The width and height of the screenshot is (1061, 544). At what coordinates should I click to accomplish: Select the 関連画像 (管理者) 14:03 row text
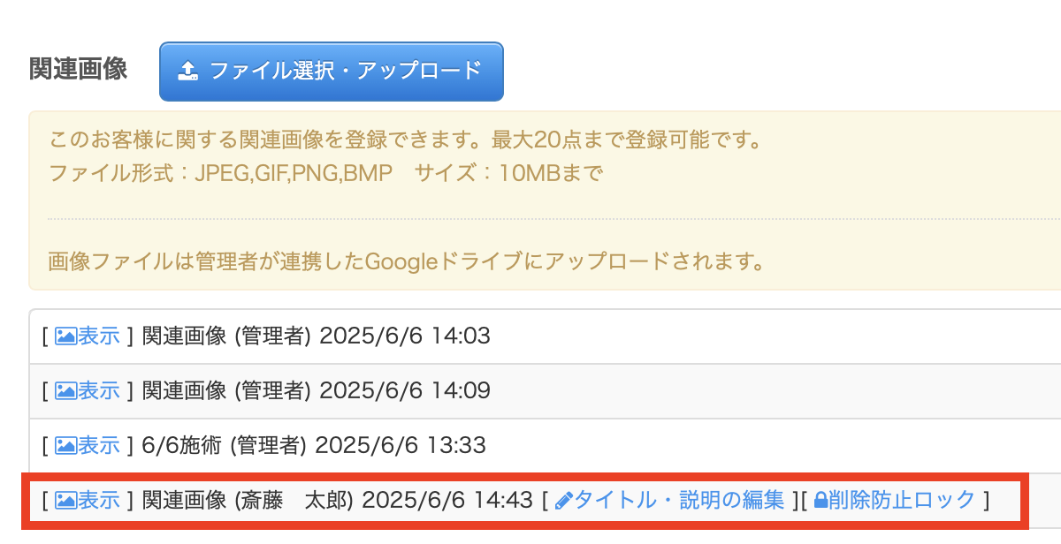[316, 336]
